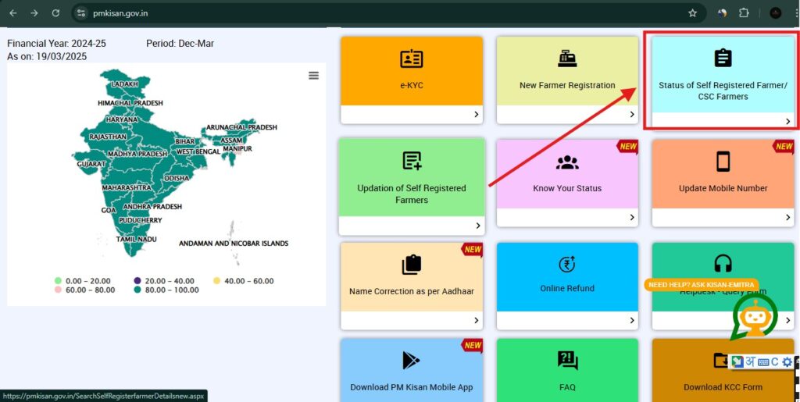The height and width of the screenshot is (402, 800).
Task: Click the Update Mobile Number phone icon
Action: coord(723,162)
